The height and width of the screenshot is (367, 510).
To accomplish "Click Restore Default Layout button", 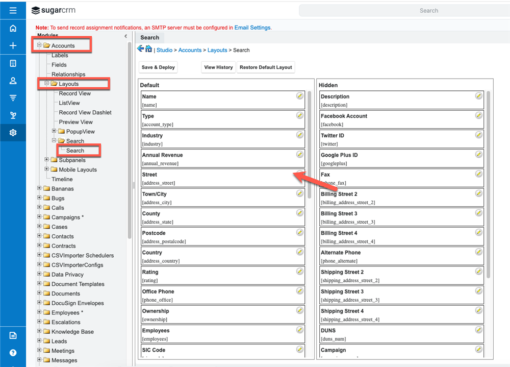I will (x=266, y=67).
